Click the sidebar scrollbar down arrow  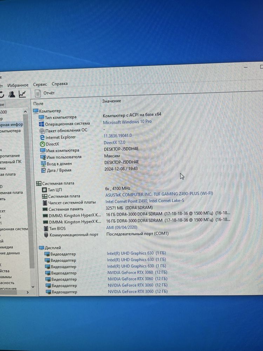[33, 286]
